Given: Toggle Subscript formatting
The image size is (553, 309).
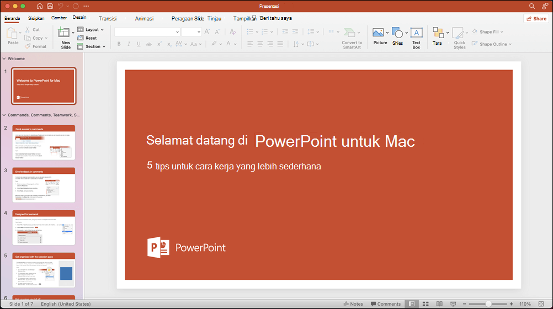Looking at the screenshot, I should tap(169, 44).
